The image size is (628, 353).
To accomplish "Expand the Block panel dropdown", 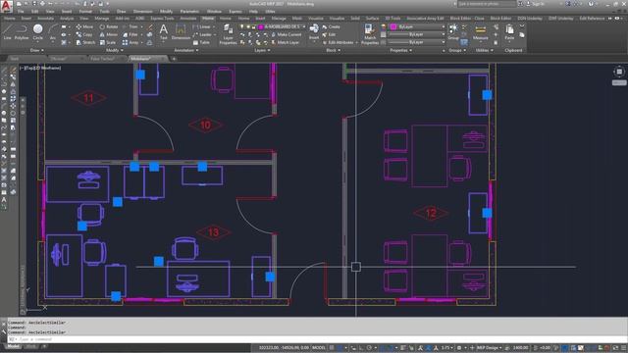I will click(x=334, y=50).
